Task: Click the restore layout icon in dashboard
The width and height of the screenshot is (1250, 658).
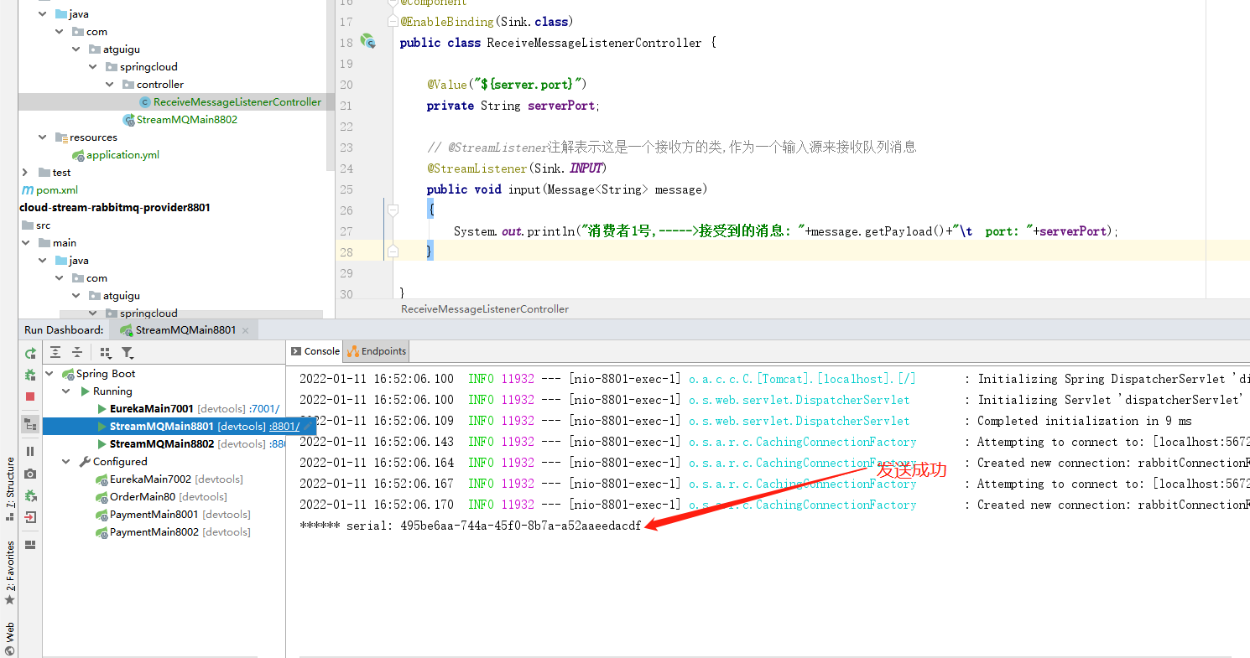Action: 30,544
